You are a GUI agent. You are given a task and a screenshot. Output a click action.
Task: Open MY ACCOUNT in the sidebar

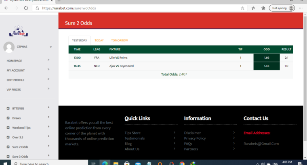[x=16, y=70]
